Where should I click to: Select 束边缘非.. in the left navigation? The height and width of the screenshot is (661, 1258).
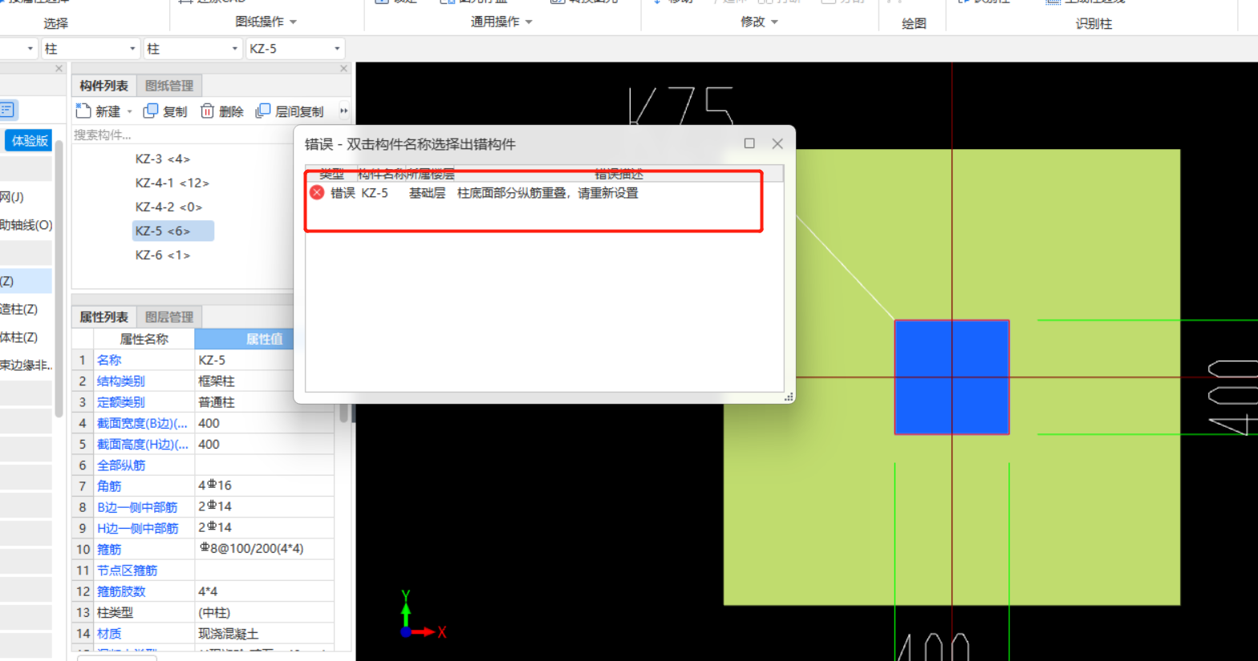26,365
